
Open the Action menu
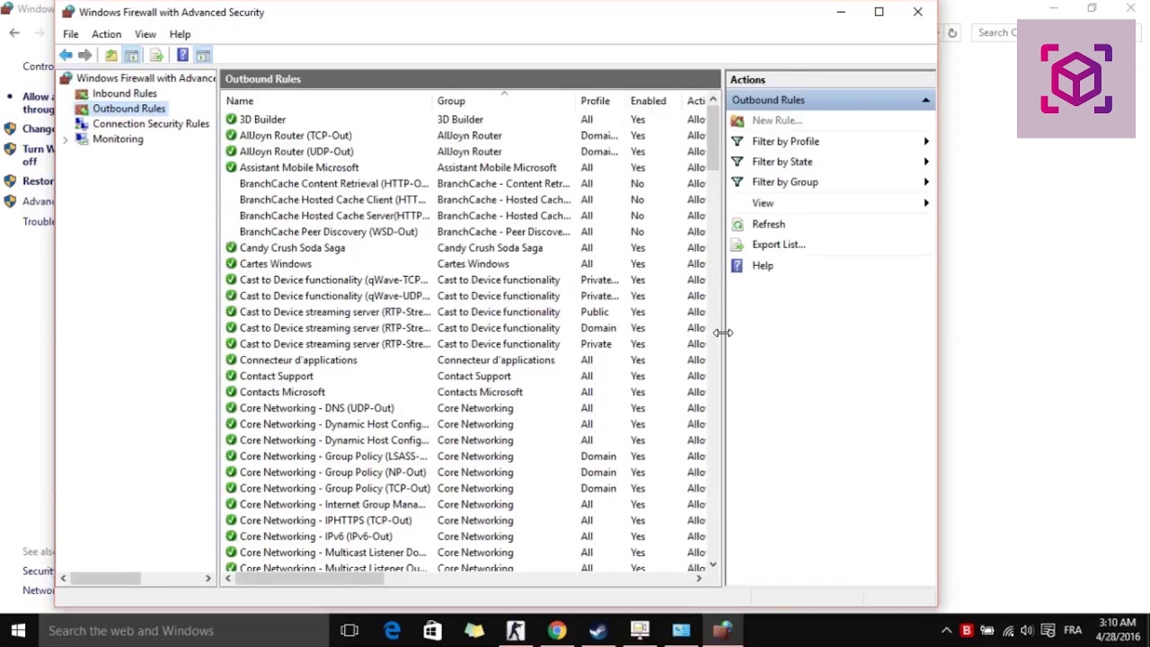106,34
